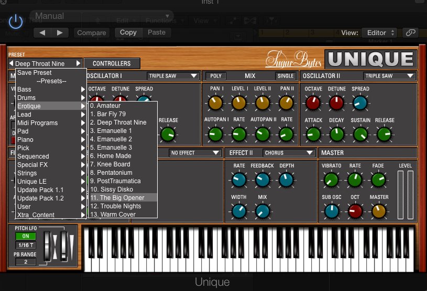
Task: Select next preset arrow beside Deep Throat Nine
Action: 79,63
